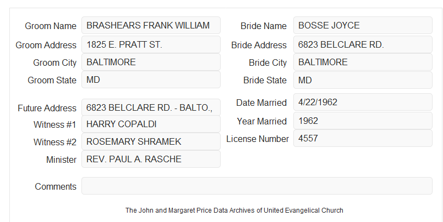Click the Bride Name field
Screen dimensions: 443x222
[x=363, y=25]
